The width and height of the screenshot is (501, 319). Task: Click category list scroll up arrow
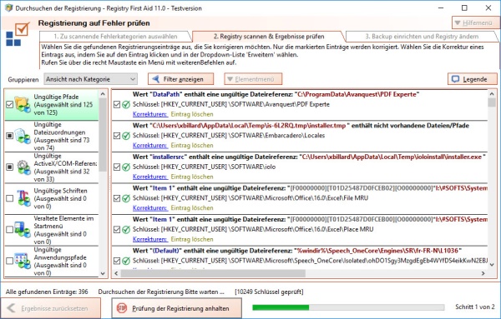click(x=103, y=94)
